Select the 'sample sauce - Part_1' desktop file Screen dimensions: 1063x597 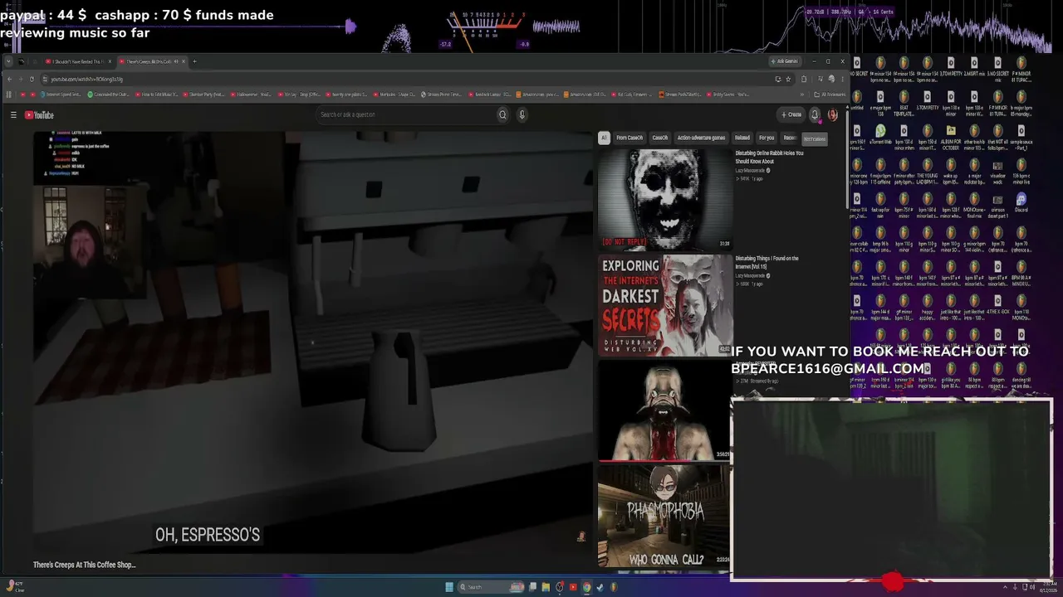(1021, 136)
